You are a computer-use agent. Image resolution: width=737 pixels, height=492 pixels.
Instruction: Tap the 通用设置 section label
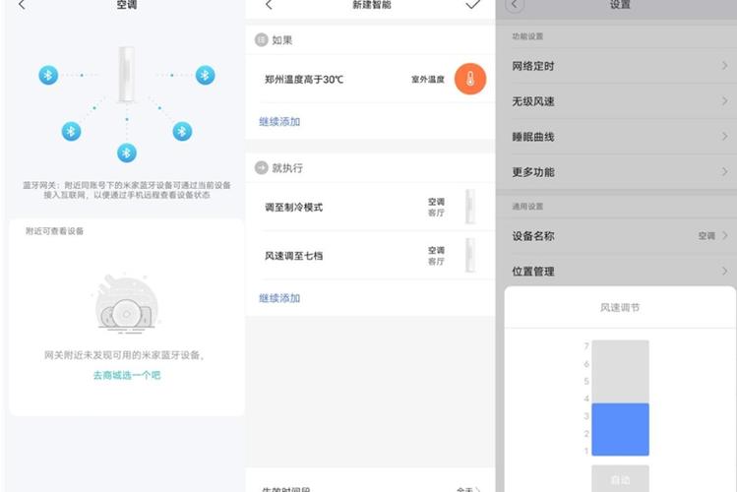coord(527,207)
